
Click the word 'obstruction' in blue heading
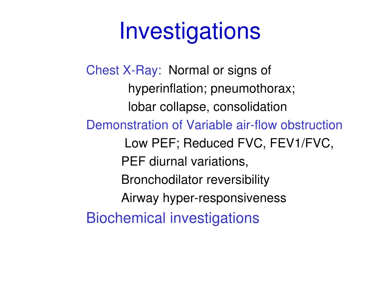pos(311,125)
